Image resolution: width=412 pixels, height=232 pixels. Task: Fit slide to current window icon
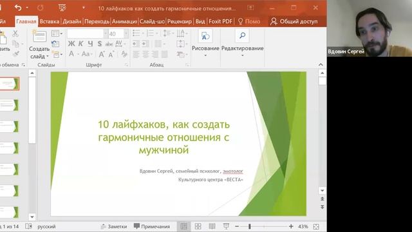tap(316, 226)
